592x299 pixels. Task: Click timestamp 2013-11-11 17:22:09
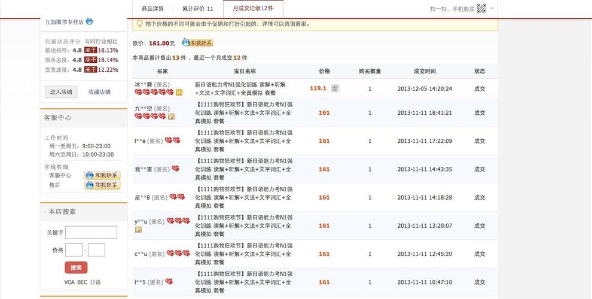[x=425, y=141]
